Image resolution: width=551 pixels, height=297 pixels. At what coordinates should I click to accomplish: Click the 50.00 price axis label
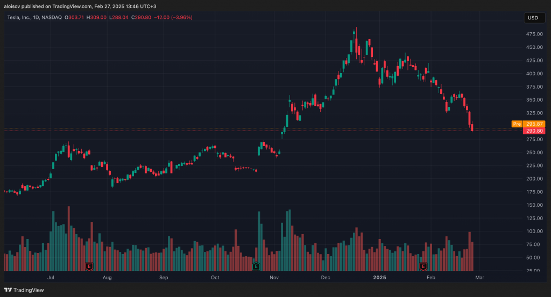(534, 258)
